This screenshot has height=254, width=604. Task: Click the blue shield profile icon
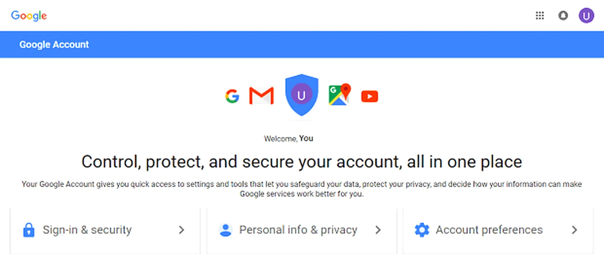[x=301, y=95]
